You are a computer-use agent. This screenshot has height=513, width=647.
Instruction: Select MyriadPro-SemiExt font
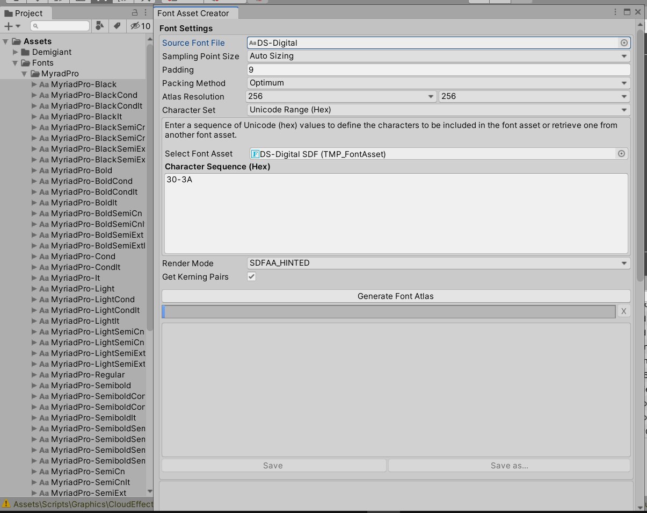[89, 493]
